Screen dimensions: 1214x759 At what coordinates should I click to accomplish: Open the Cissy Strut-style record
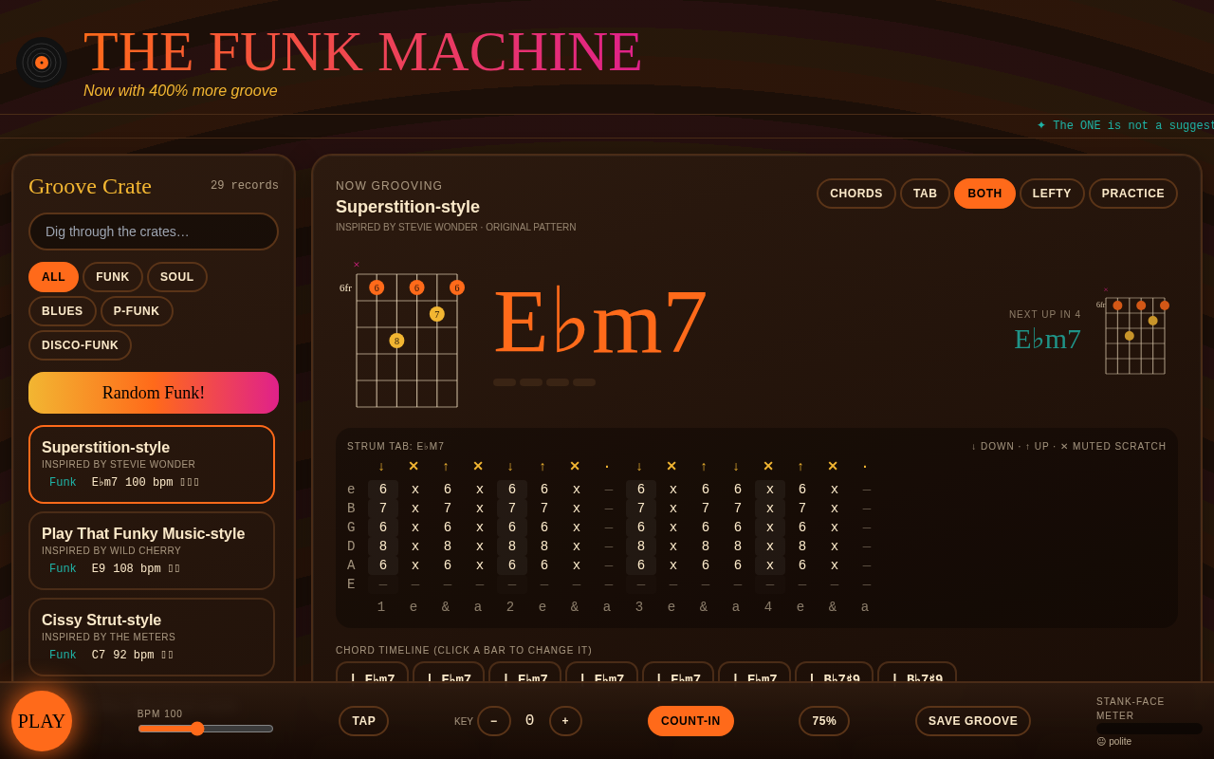click(152, 637)
